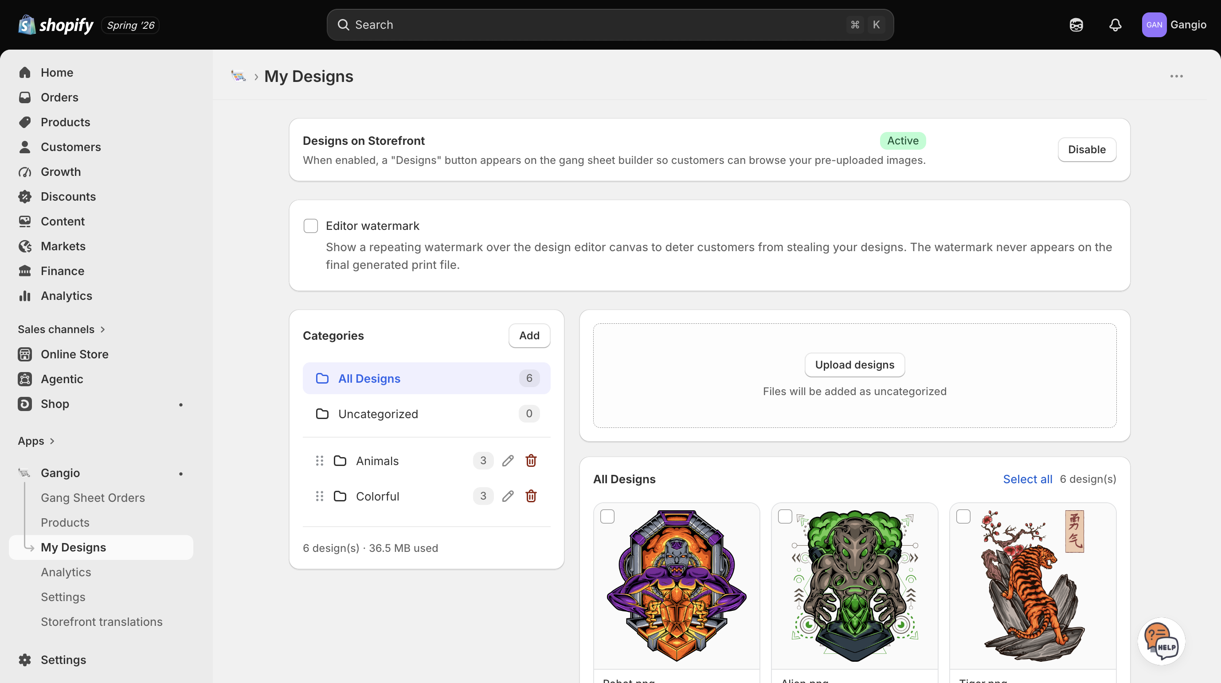Screen dimensions: 1221x683
Task: Open the Help chat bubble
Action: [1161, 641]
